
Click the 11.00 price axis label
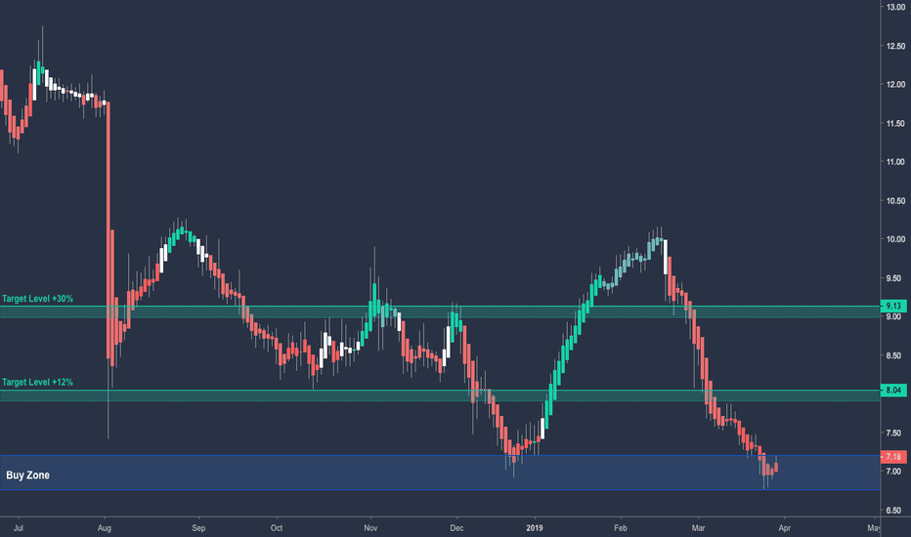[895, 162]
